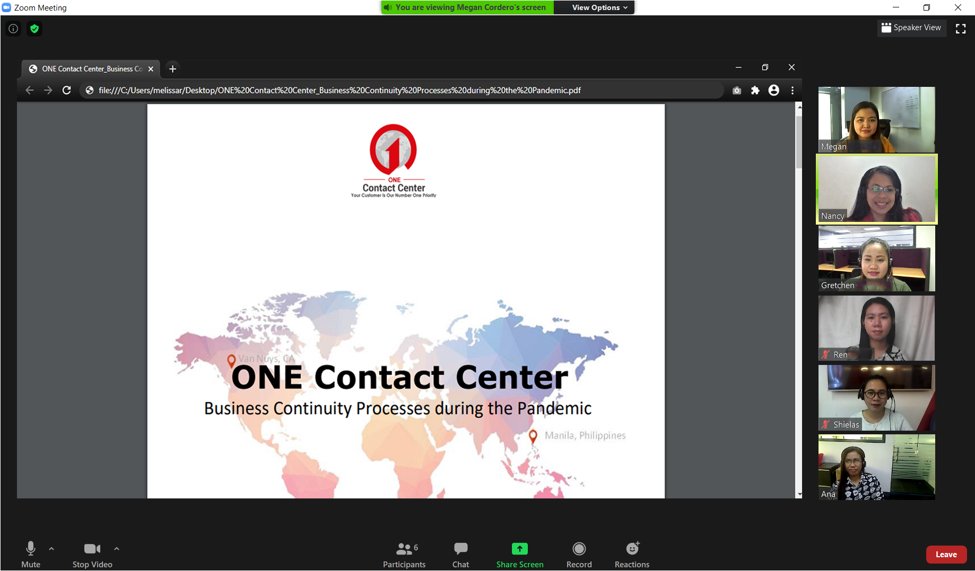Viewport: 975px width, 571px height.
Task: Open the meeting information icon
Action: point(13,29)
